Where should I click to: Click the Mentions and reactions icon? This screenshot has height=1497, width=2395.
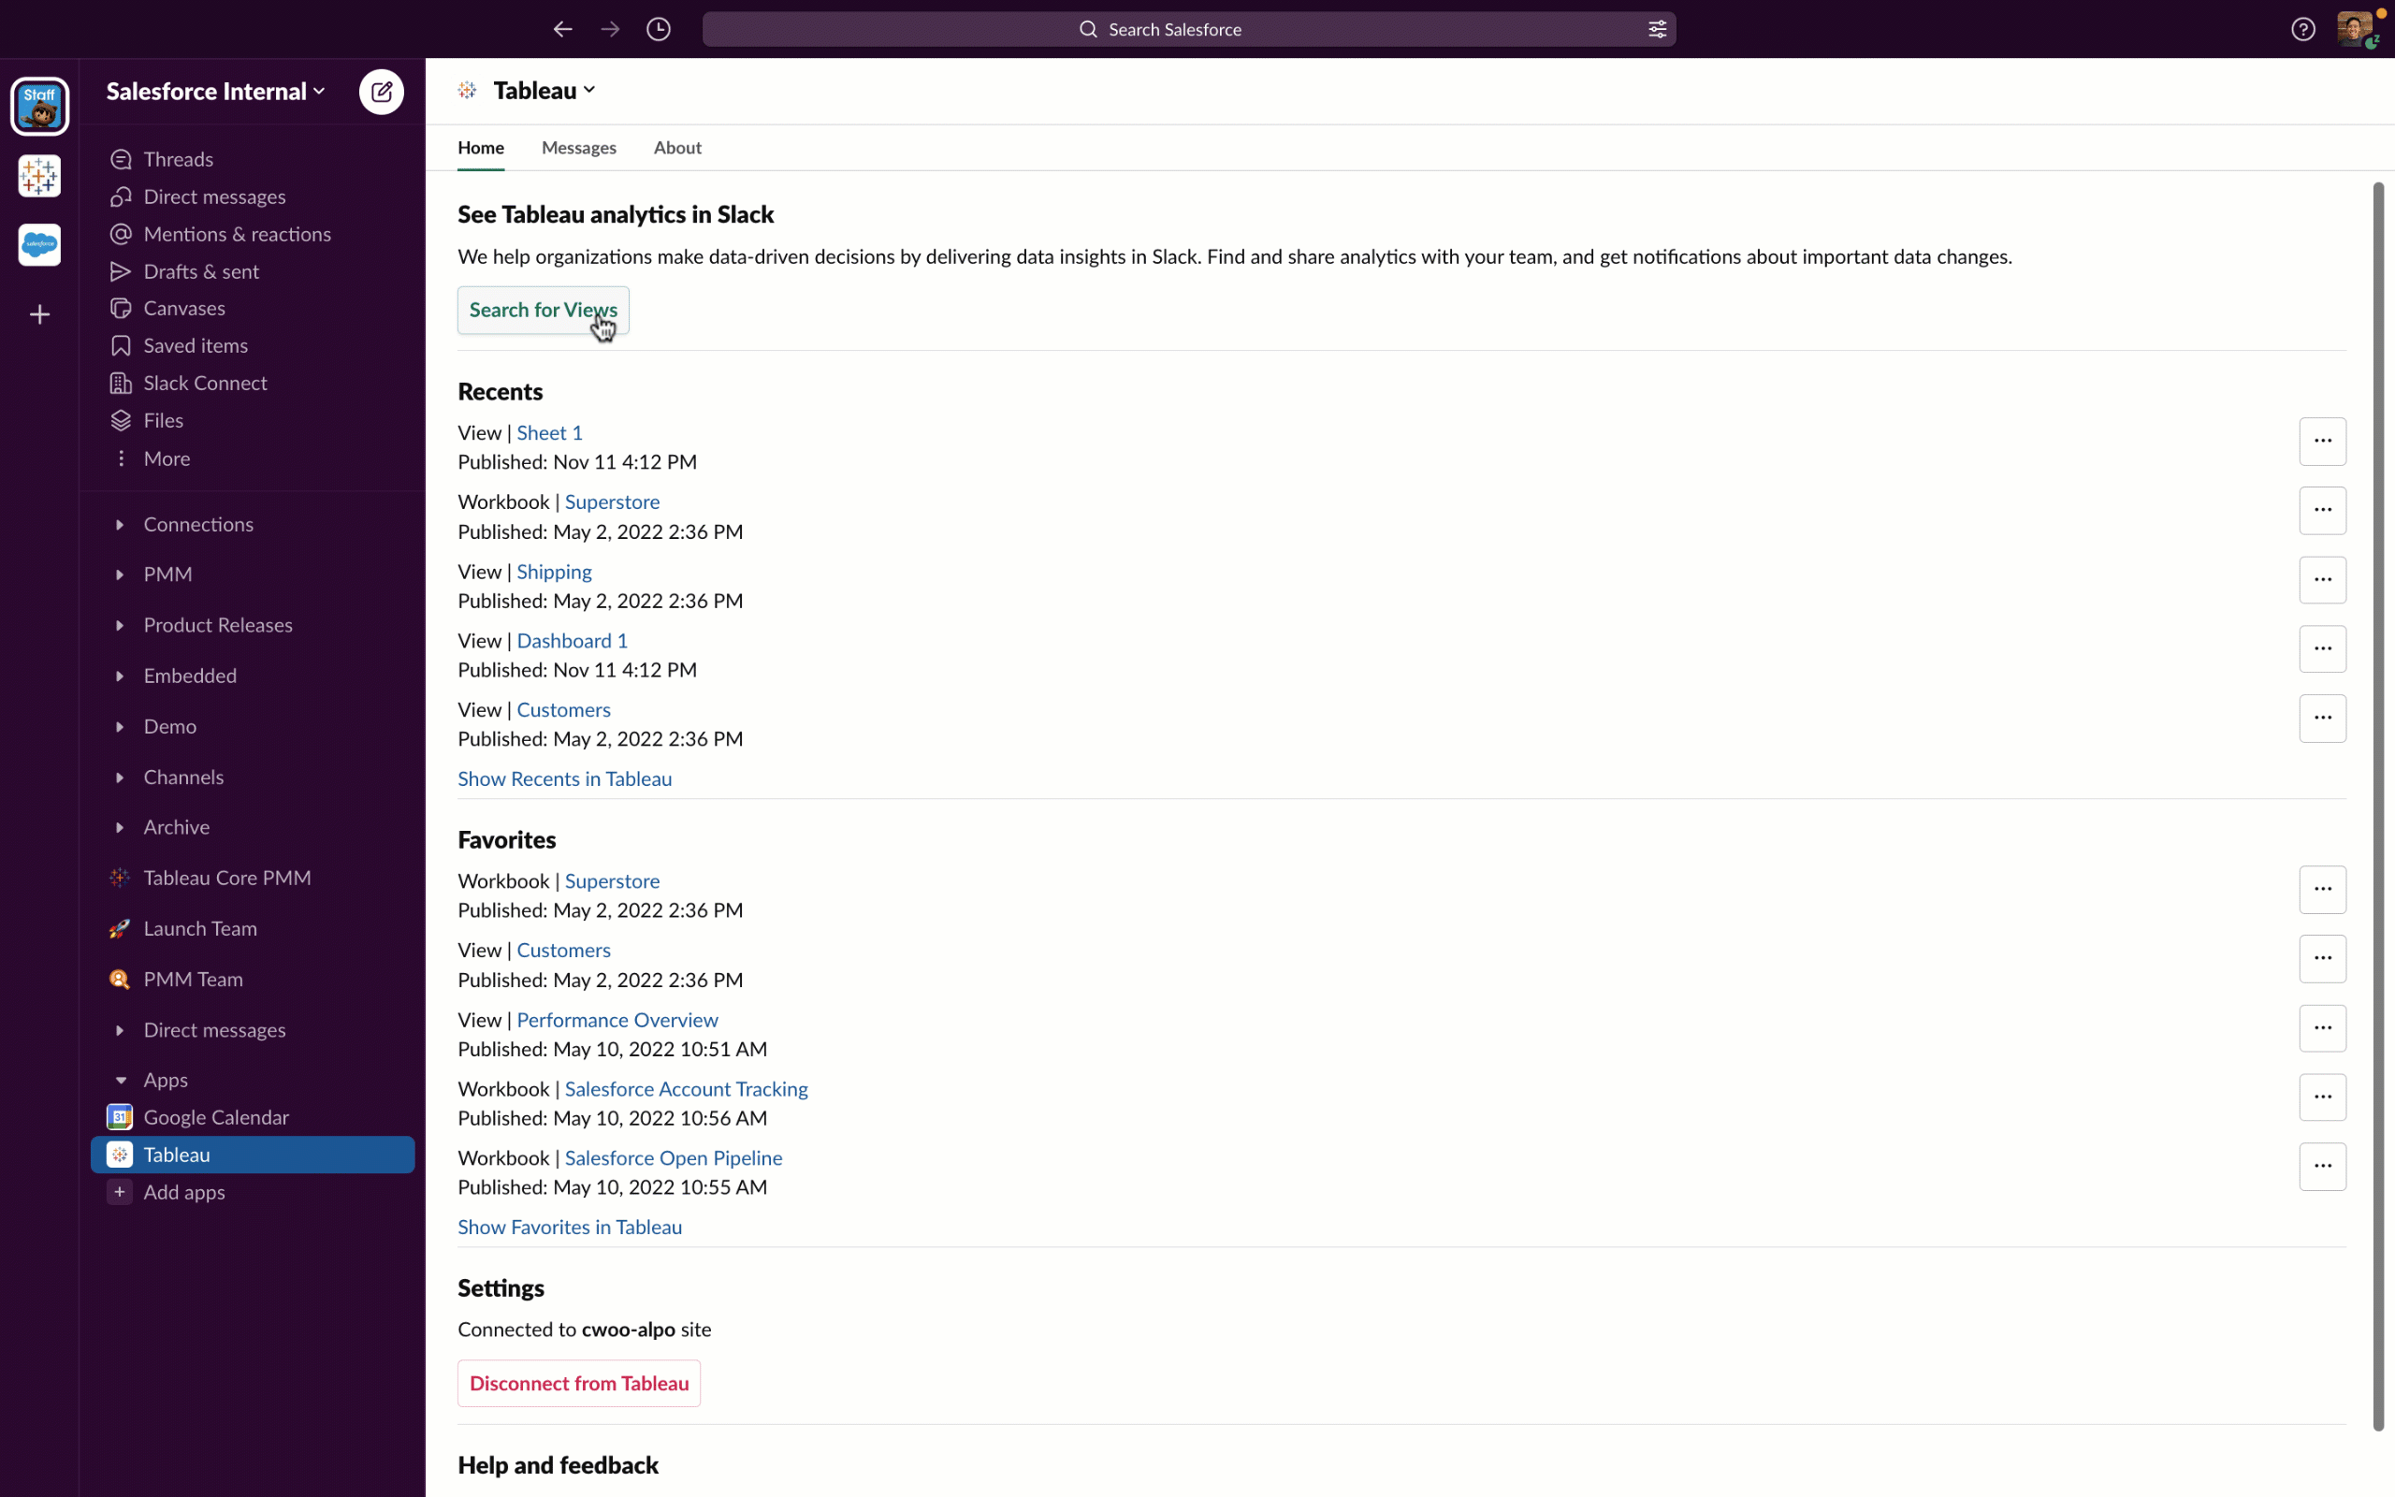(119, 233)
